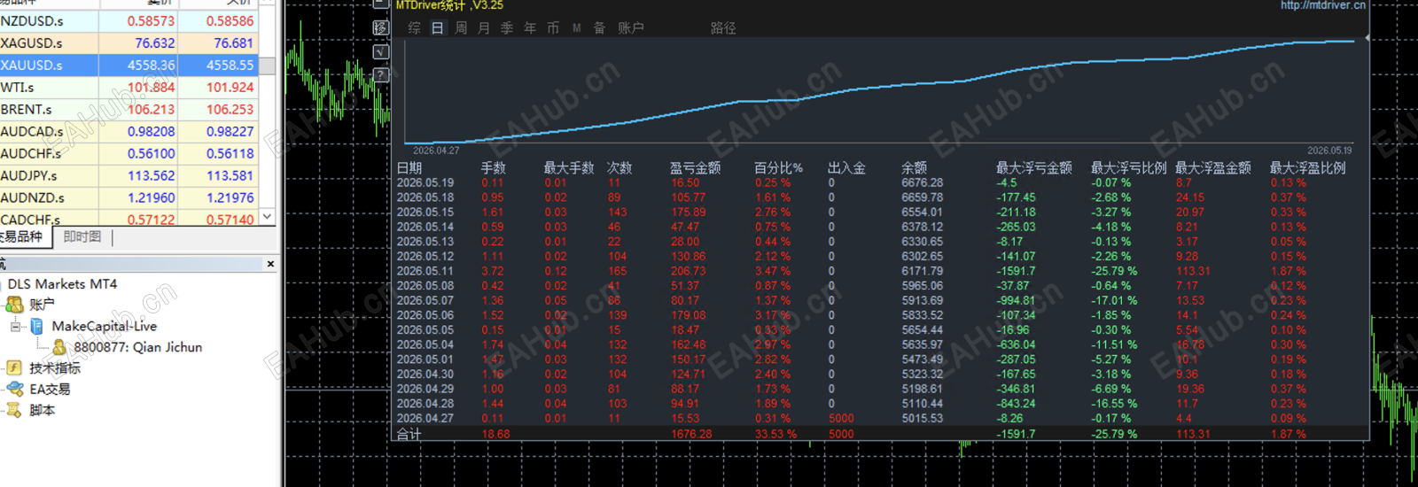This screenshot has height=487, width=1418.
Task: Click the 2026.04.27 date row
Action: [x=425, y=419]
